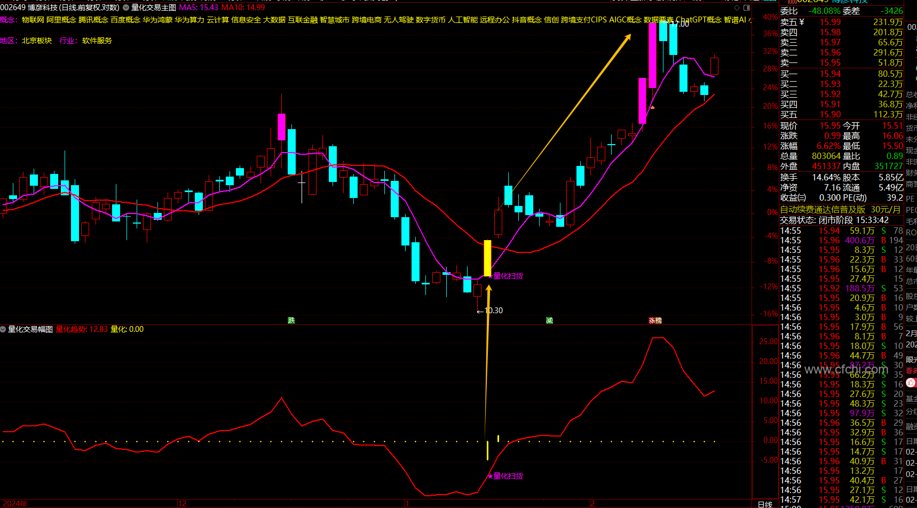Click the 17.00 high price label
The image size is (917, 508).
tap(681, 24)
